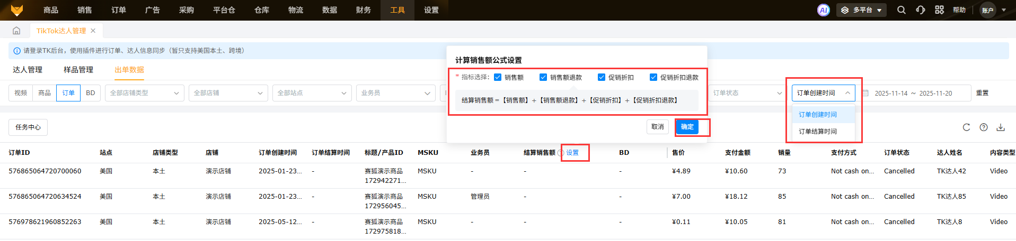Open the AI assistant icon
1016x241 pixels.
[823, 10]
